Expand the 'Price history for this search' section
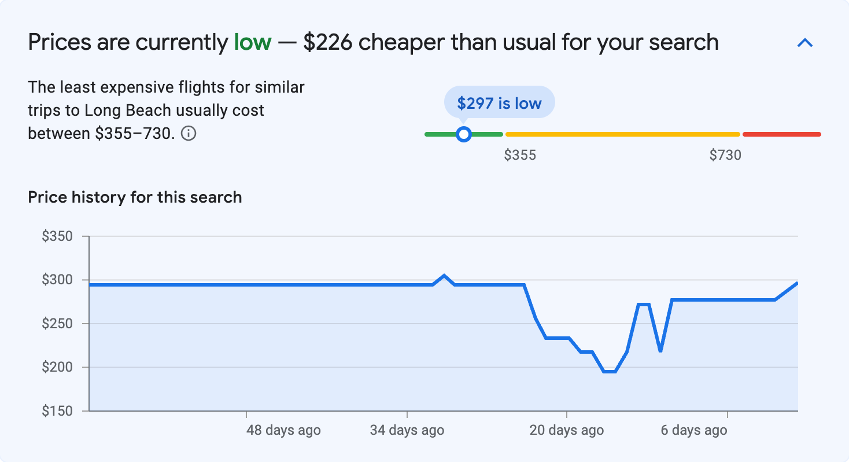The image size is (849, 462). point(135,197)
